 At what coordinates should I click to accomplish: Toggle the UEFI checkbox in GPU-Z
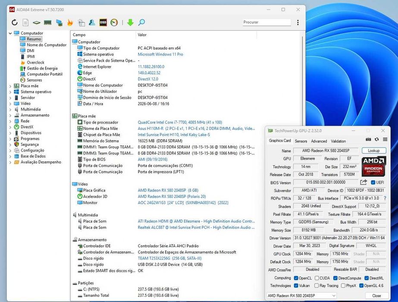(373, 182)
